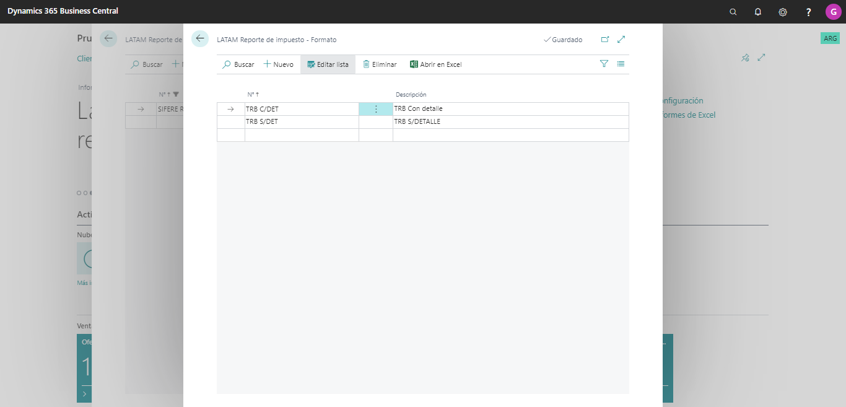Select the SIFERE row in background list
This screenshot has width=846, height=407.
170,109
